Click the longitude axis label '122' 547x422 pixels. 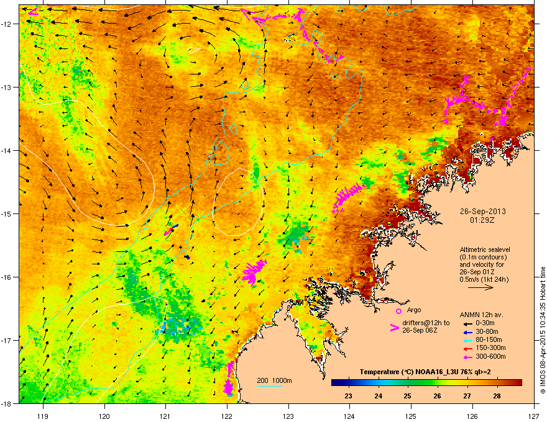tap(227, 416)
